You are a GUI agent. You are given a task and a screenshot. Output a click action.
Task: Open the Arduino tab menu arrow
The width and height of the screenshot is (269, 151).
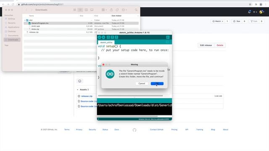167,42
